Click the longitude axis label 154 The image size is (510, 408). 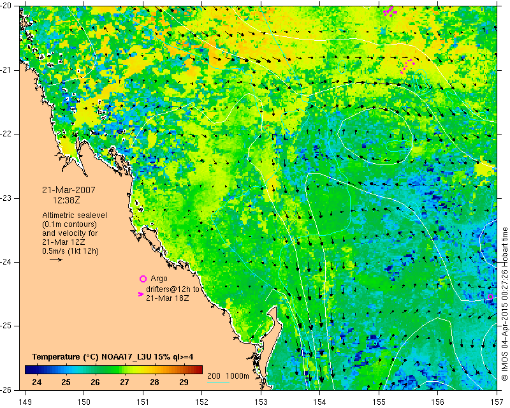[x=320, y=402]
